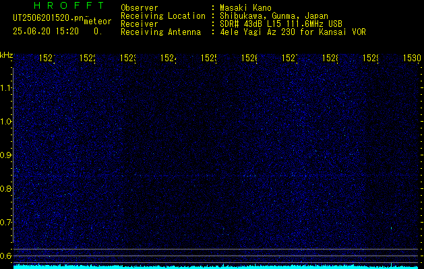Click the Receiving Antenna label
Screen dimensions: 424x269
pos(160,32)
